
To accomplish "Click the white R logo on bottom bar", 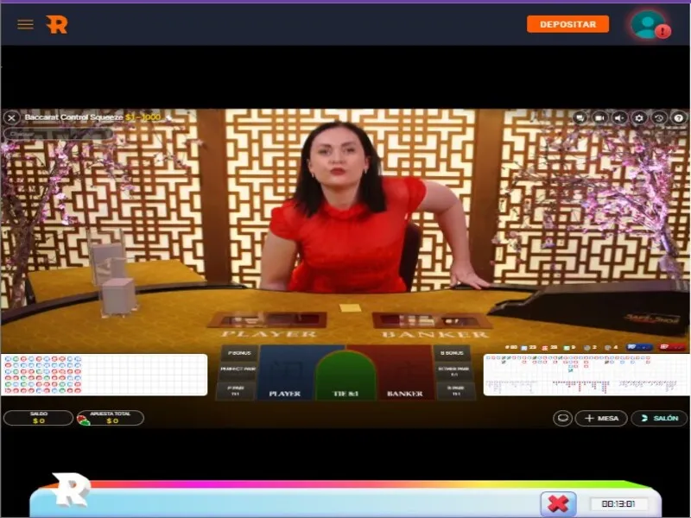I will coord(71,489).
